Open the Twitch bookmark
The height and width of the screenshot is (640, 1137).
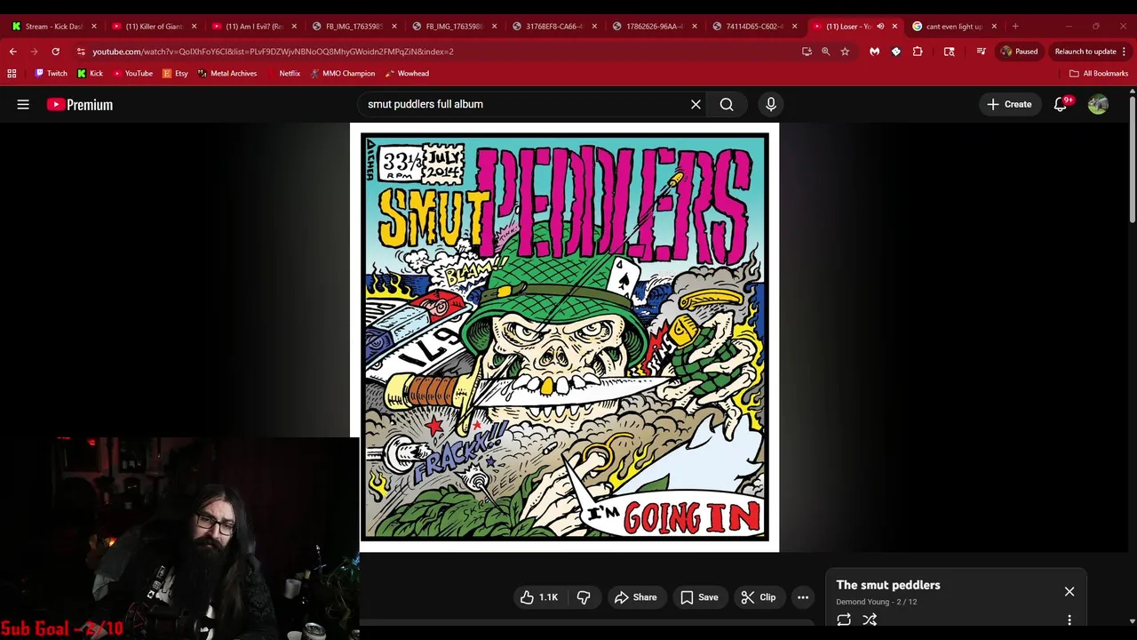51,74
